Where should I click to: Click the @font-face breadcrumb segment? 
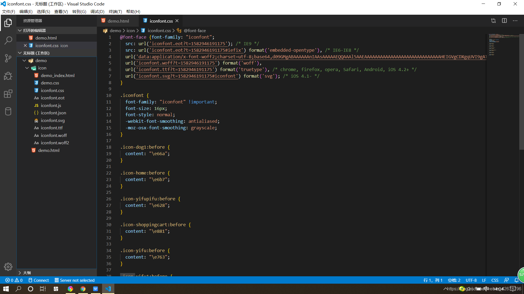(x=195, y=30)
